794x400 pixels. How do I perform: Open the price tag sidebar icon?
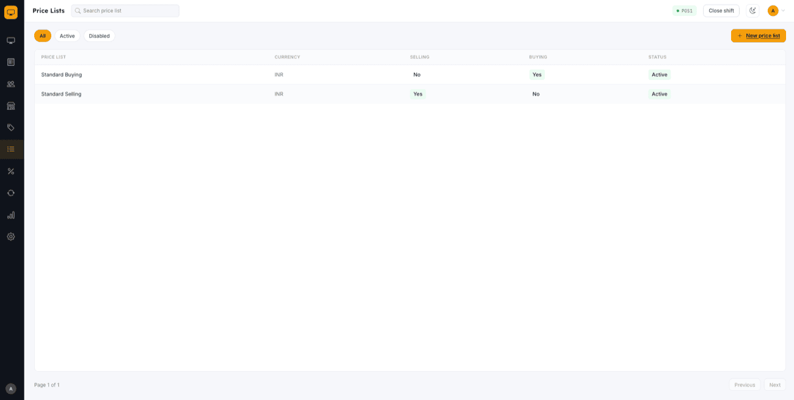[x=11, y=128]
